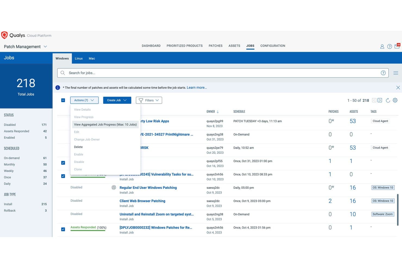
Task: Switch to the Linux tab
Action: coord(79,58)
